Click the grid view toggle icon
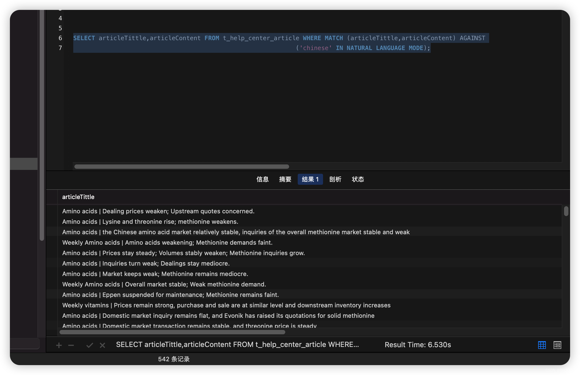 coord(542,344)
